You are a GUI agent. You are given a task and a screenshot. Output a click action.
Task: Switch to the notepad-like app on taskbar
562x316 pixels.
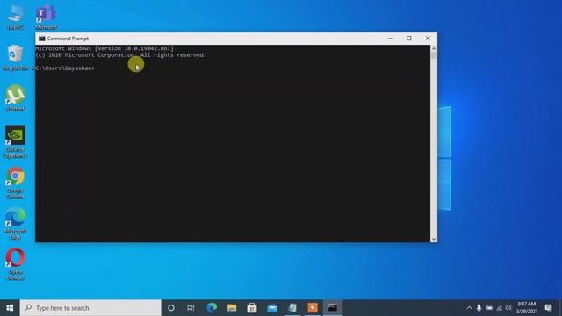[x=292, y=308]
